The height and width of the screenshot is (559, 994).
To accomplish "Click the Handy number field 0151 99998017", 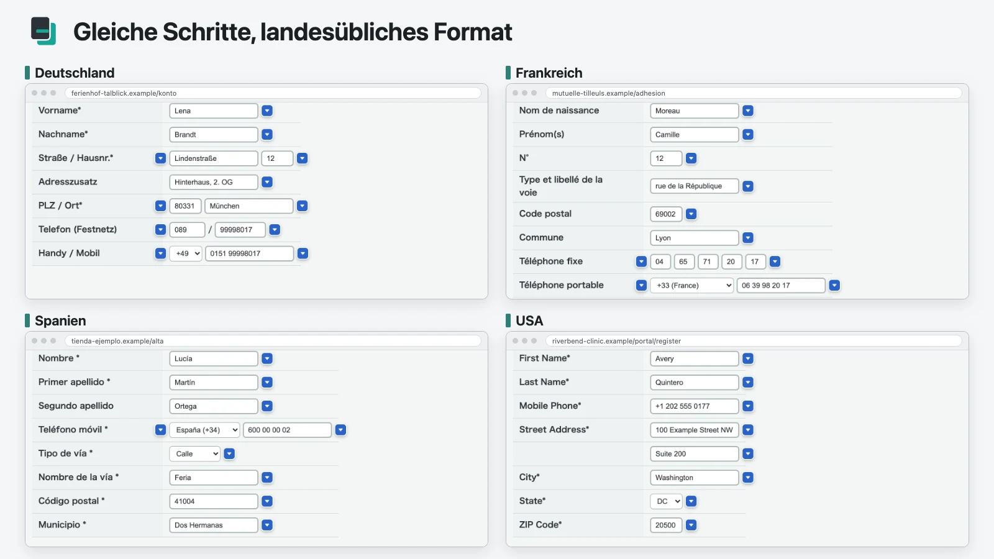I will [x=249, y=253].
